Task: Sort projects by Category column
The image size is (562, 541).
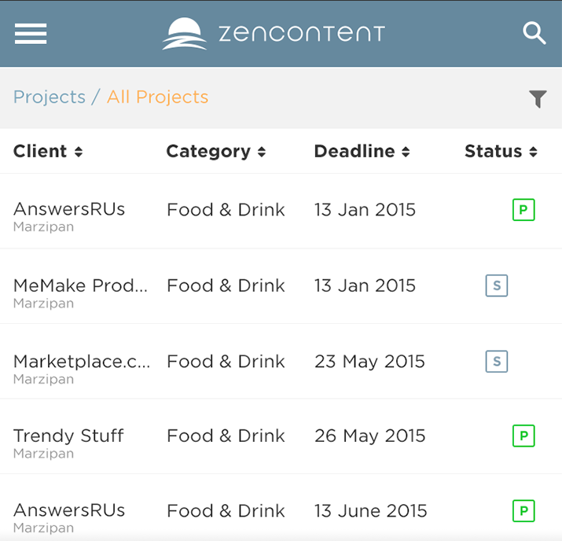Action: click(x=216, y=152)
